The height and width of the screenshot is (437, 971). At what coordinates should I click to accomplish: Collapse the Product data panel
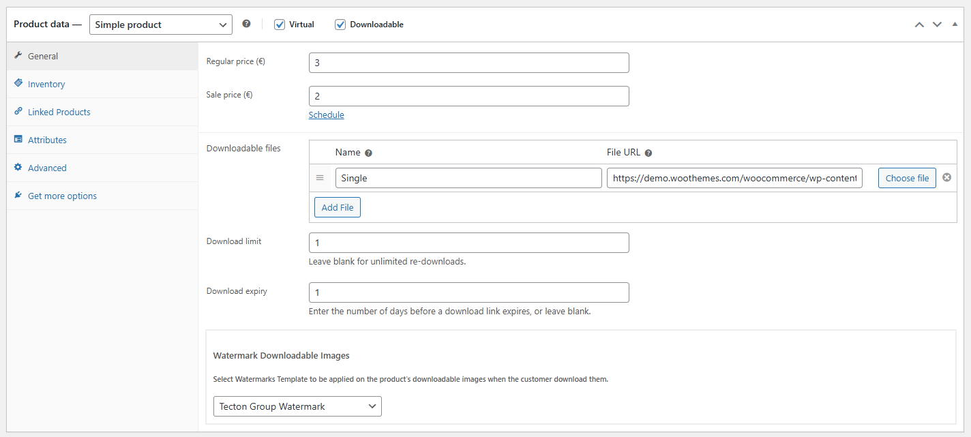coord(955,25)
